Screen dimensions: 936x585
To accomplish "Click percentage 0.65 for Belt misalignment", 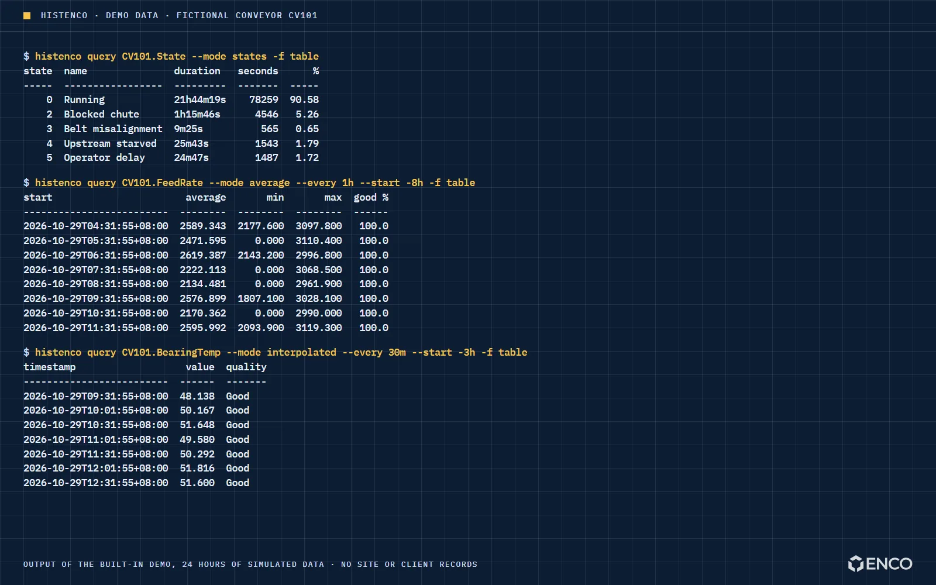I will coord(307,129).
